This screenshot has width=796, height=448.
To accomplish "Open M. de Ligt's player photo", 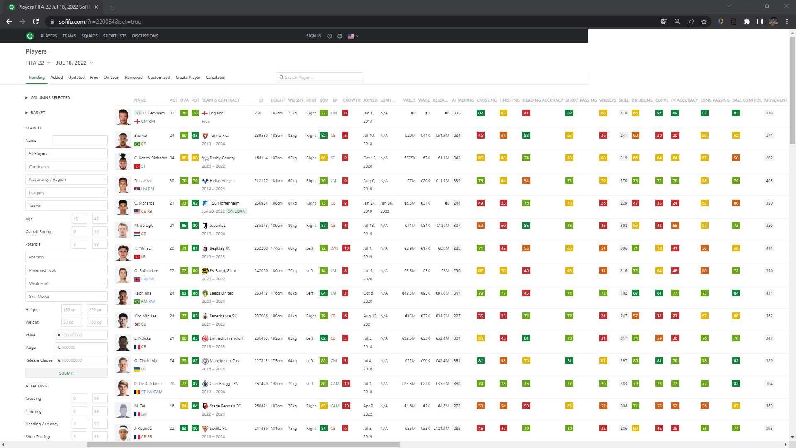I will (123, 229).
